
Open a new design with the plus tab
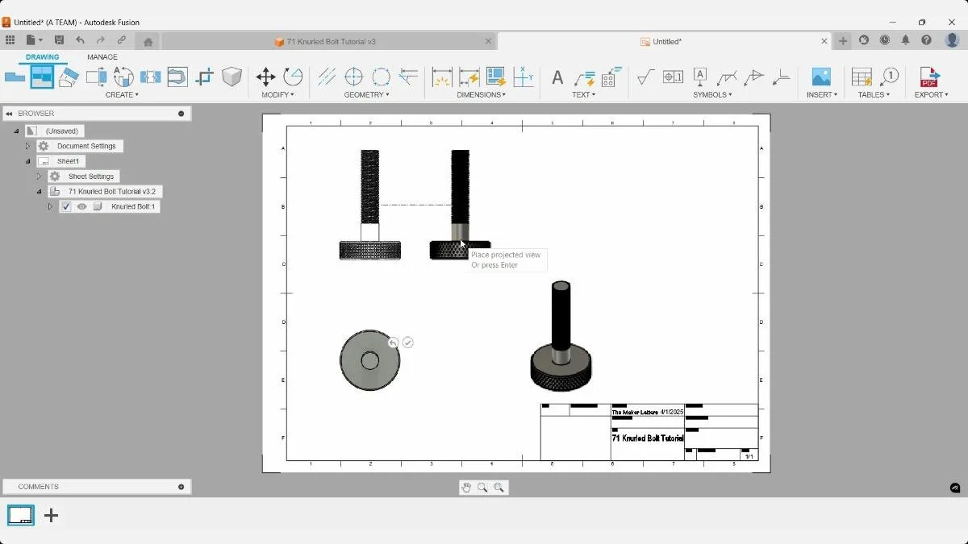coord(843,41)
